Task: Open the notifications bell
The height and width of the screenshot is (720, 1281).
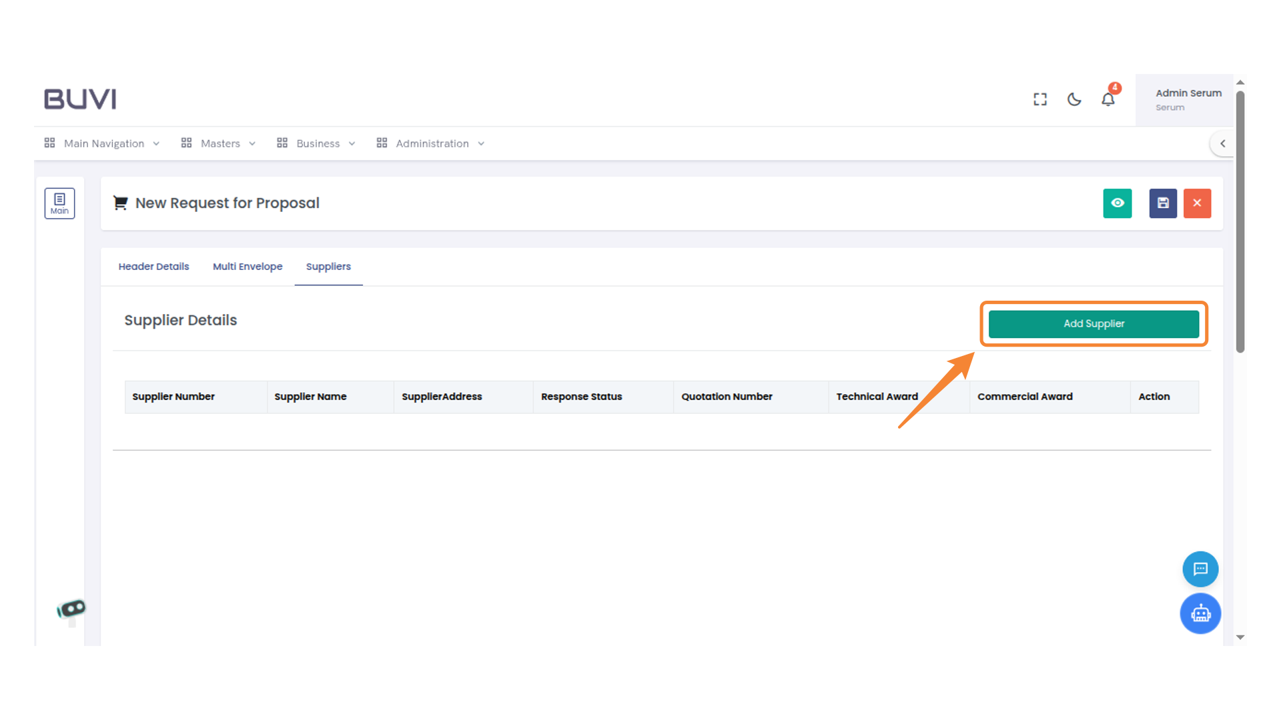Action: click(1108, 99)
